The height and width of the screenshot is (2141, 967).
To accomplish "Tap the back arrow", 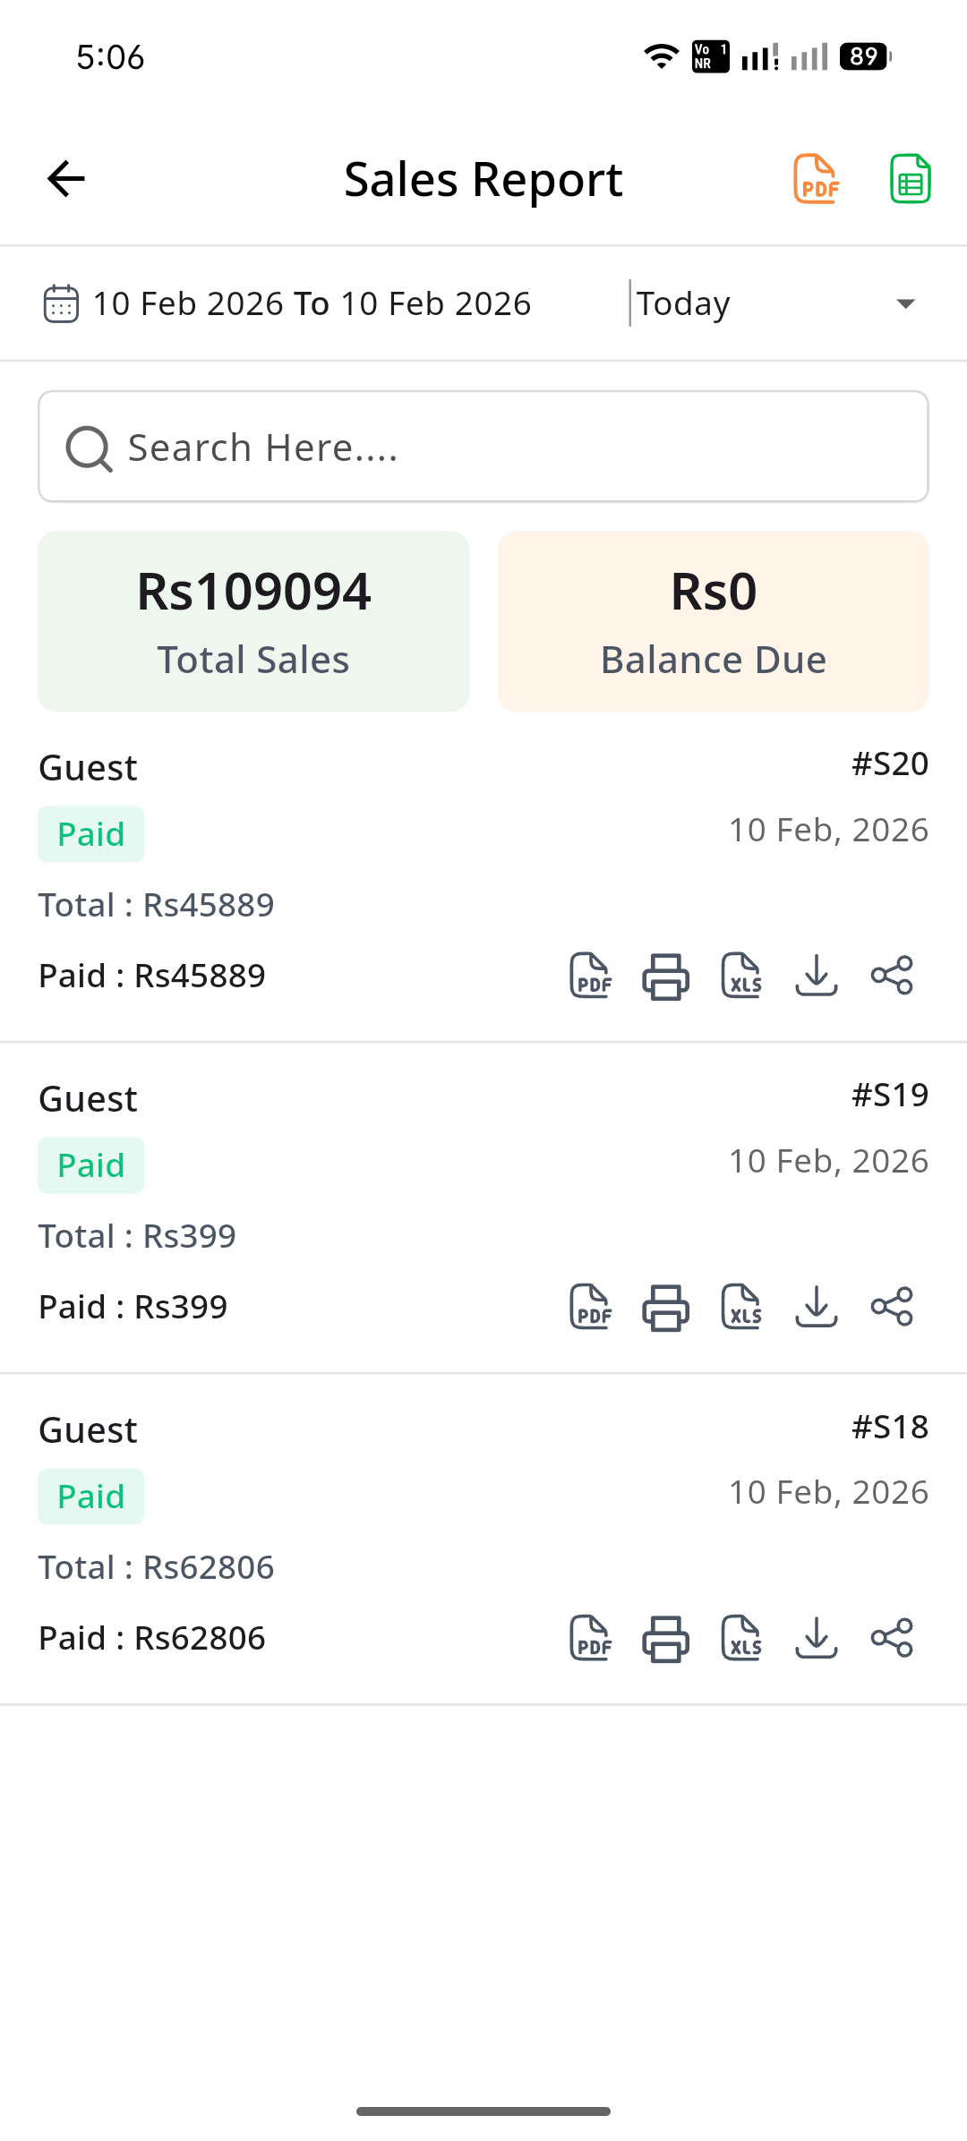I will [x=66, y=179].
